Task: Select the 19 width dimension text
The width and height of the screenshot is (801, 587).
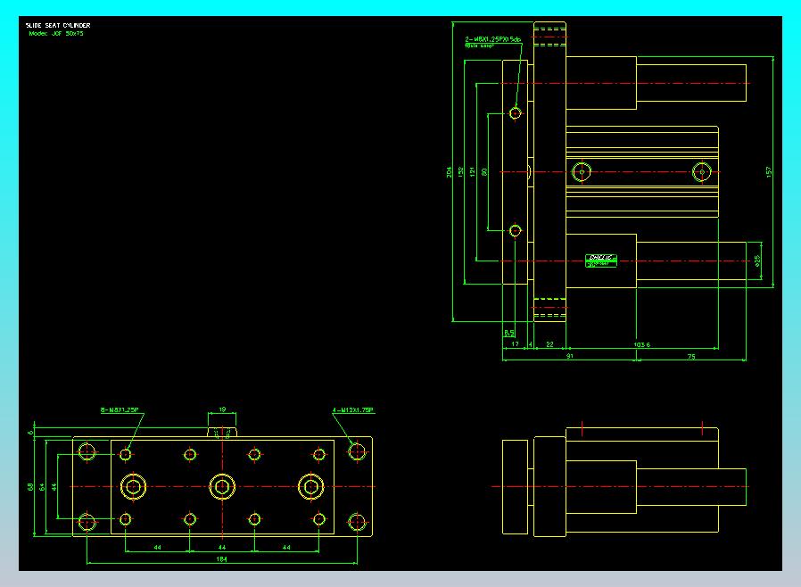Action: pyautogui.click(x=222, y=409)
